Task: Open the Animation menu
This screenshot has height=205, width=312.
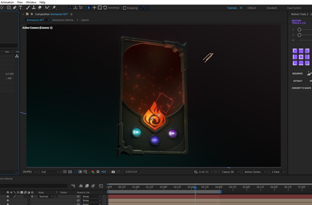Action: 7,2
